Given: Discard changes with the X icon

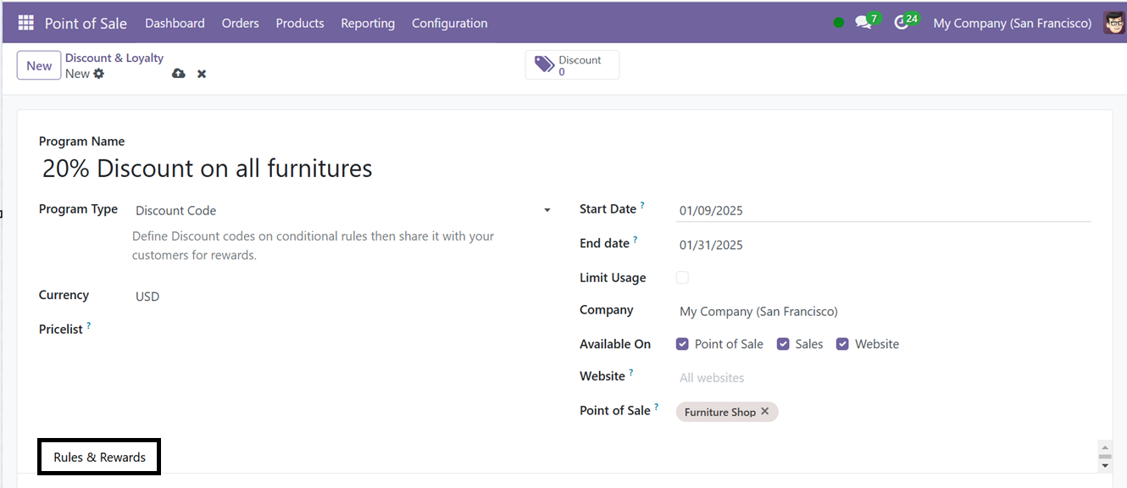Looking at the screenshot, I should coord(202,74).
